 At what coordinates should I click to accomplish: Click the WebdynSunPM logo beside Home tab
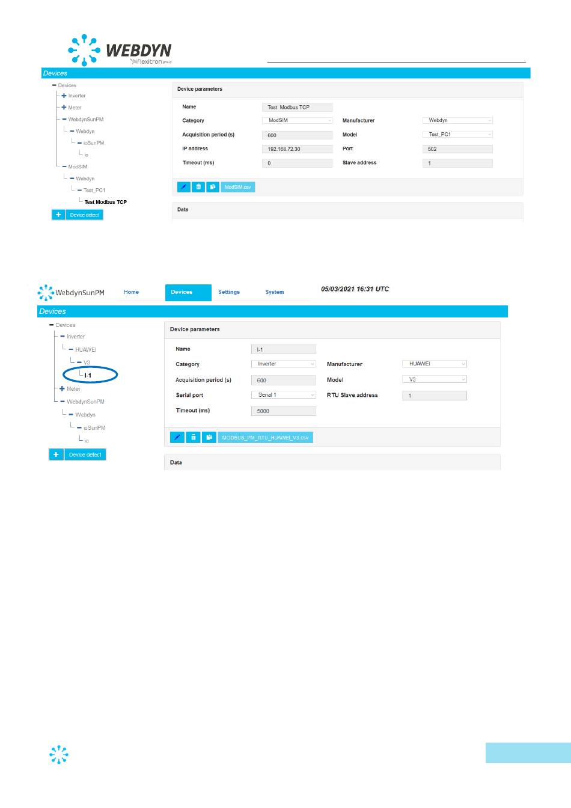[71, 293]
